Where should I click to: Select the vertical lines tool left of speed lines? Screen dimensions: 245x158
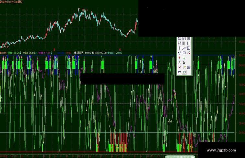click(180, 48)
